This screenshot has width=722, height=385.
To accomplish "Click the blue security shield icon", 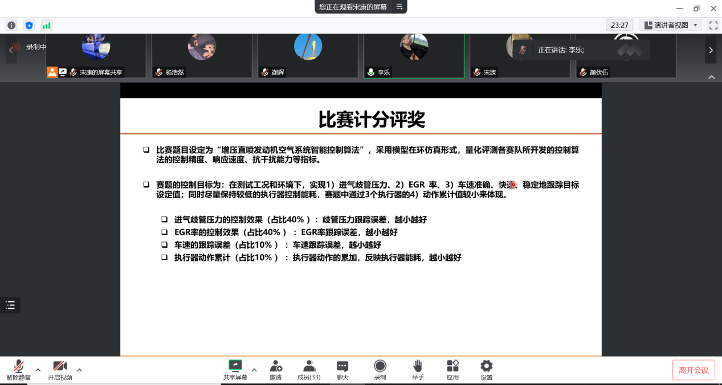I will tap(29, 26).
